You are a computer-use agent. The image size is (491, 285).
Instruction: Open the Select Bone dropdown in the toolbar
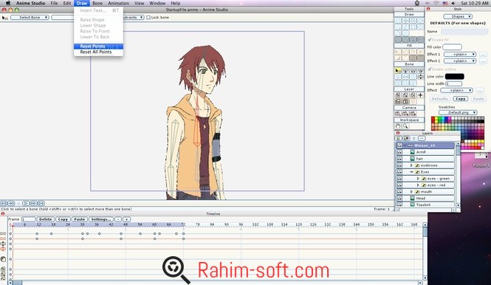(30, 18)
